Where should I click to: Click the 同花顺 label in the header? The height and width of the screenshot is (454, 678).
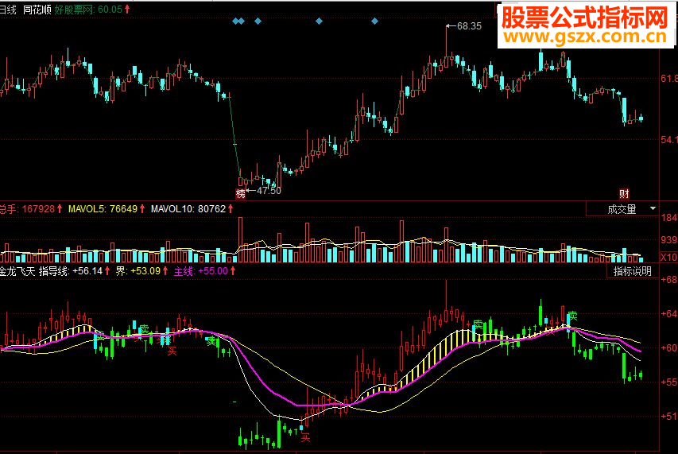[x=37, y=10]
